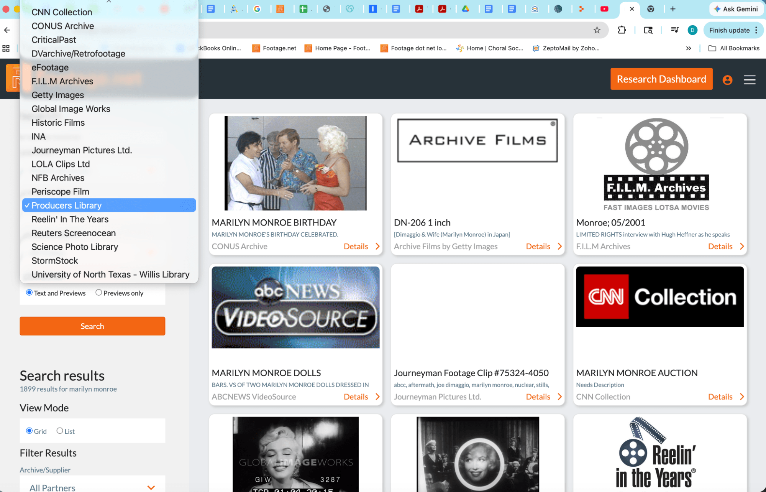The height and width of the screenshot is (492, 766).
Task: Click the Finish update button
Action: pyautogui.click(x=733, y=30)
